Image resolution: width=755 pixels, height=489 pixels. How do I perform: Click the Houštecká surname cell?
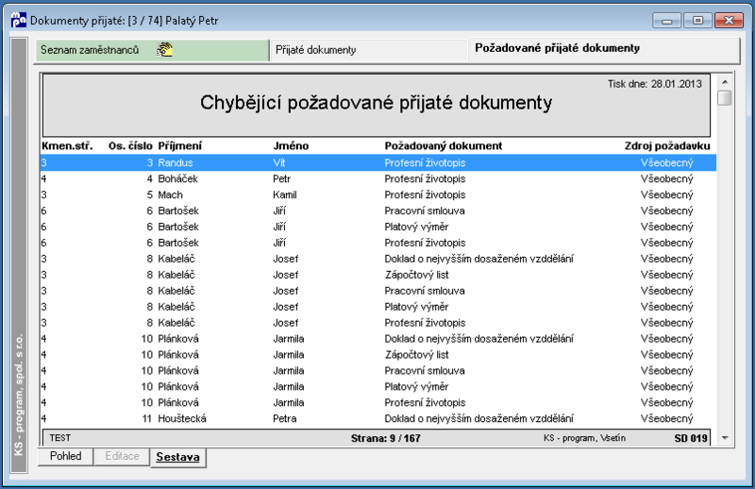182,418
